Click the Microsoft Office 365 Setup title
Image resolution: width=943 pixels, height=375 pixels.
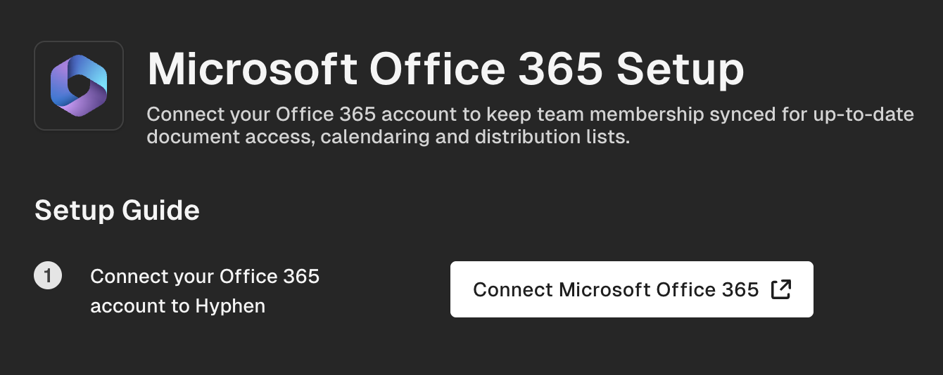445,68
